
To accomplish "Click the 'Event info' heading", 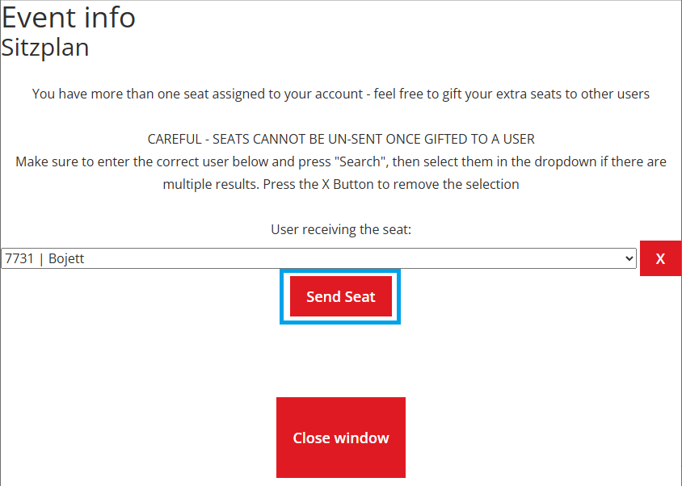I will point(69,18).
